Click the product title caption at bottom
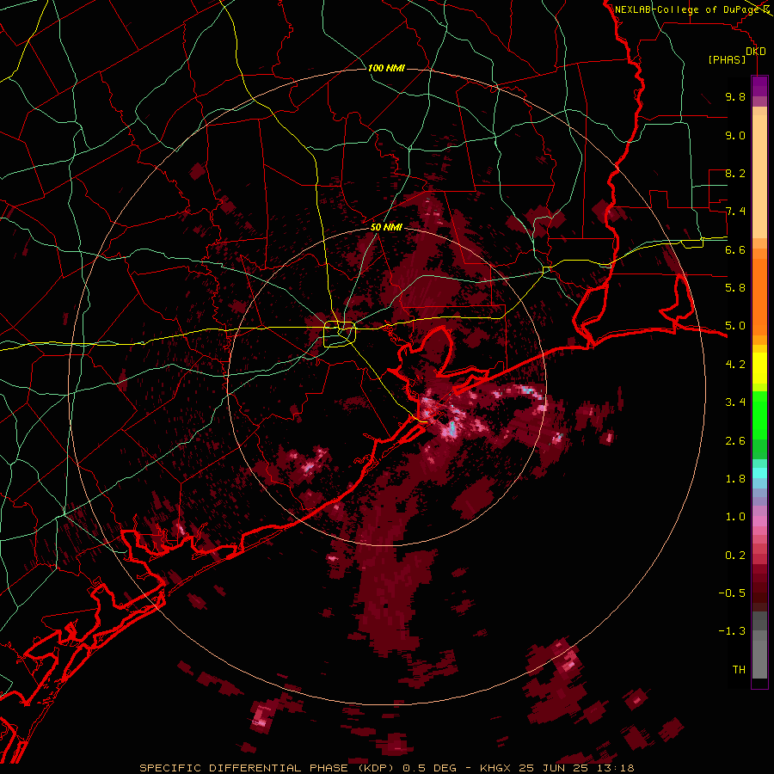774x774 pixels. 387,768
